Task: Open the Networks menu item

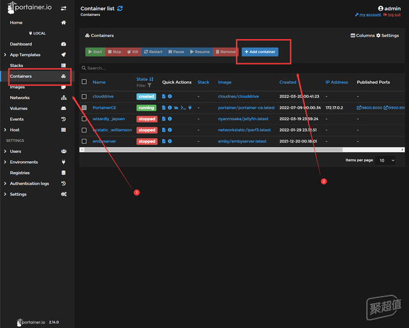Action: pyautogui.click(x=20, y=98)
